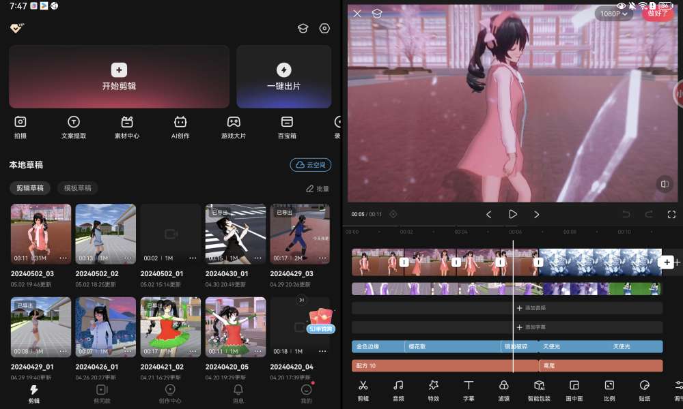The width and height of the screenshot is (683, 409).
Task: Open the tutorial cap icon on home page
Action: click(303, 29)
